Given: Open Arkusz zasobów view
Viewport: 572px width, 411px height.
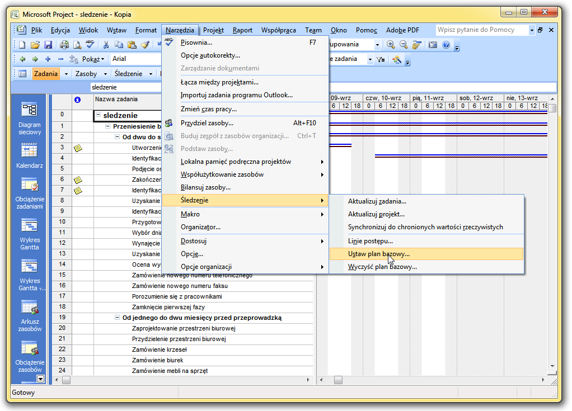Looking at the screenshot, I should point(30,315).
